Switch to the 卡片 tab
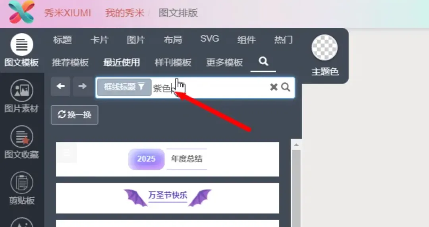This screenshot has width=429, height=227. (99, 40)
